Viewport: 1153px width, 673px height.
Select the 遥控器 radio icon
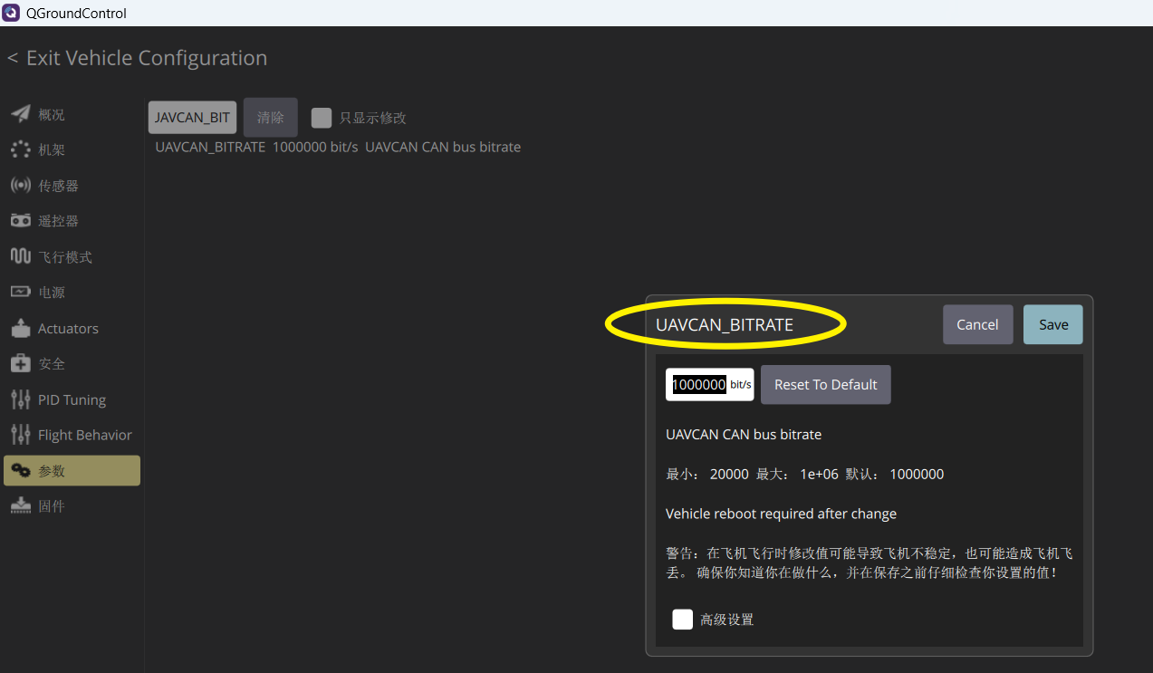click(x=20, y=220)
